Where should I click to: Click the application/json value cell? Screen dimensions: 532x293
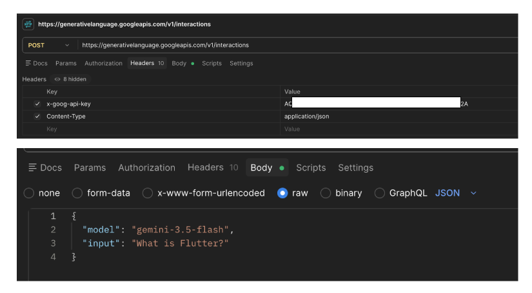[399, 117]
